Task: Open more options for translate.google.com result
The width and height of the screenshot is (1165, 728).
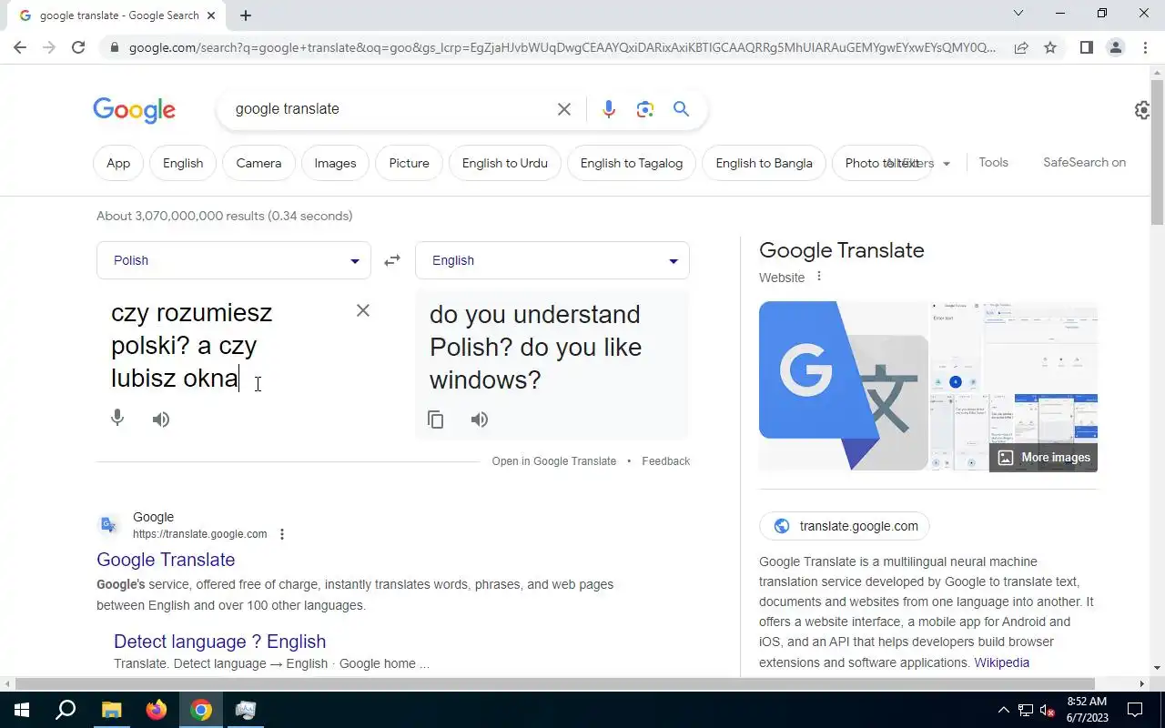Action: tap(282, 534)
